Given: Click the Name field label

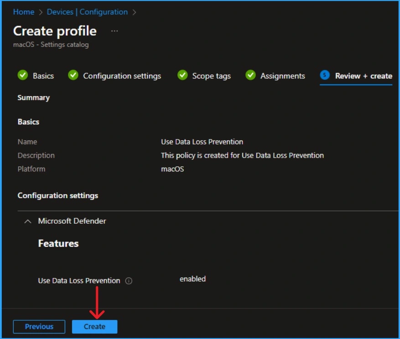Looking at the screenshot, I should (x=27, y=142).
